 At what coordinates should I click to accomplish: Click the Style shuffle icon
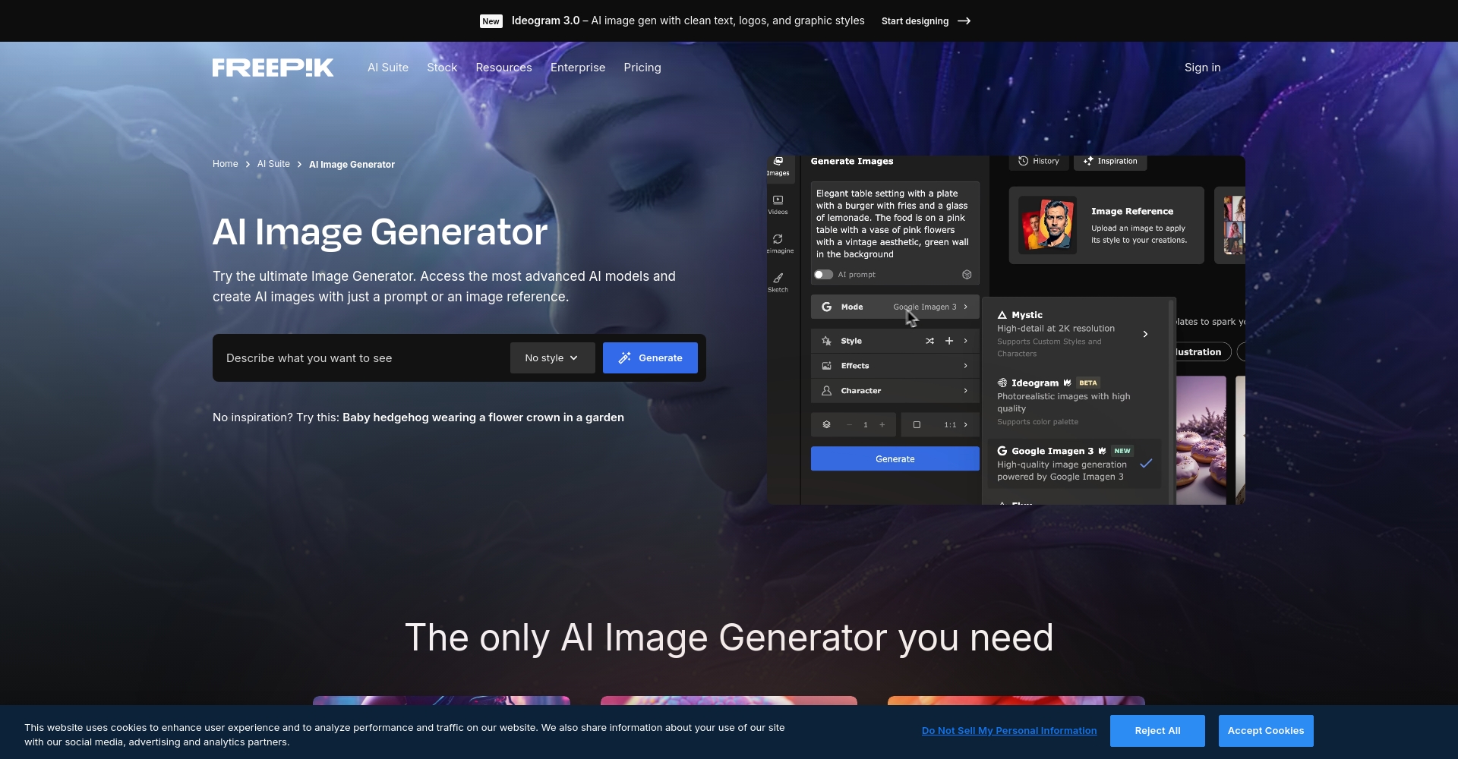[929, 341]
